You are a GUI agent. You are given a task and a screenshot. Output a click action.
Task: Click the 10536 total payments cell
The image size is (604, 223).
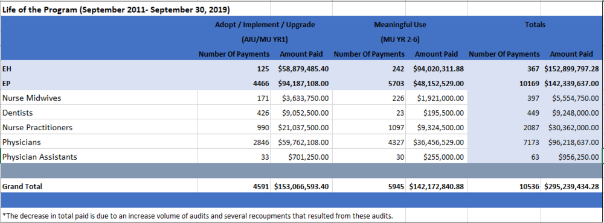pos(504,186)
